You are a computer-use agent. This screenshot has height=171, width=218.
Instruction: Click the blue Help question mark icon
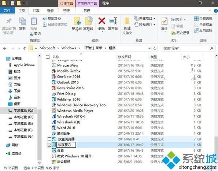pyautogui.click(x=216, y=11)
